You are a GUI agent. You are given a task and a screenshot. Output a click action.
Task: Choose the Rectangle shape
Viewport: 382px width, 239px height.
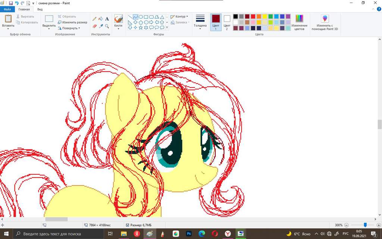pyautogui.click(x=146, y=17)
